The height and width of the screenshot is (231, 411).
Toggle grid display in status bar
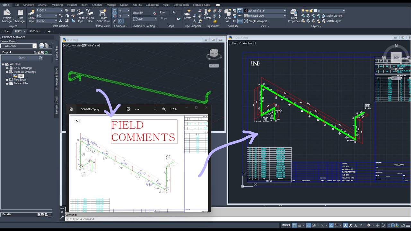294,225
